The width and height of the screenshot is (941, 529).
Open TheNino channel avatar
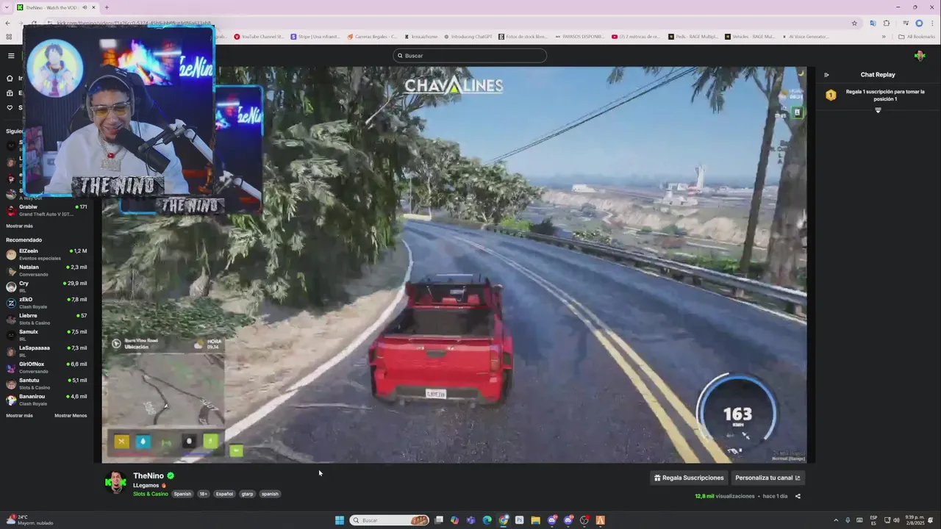[x=115, y=483]
